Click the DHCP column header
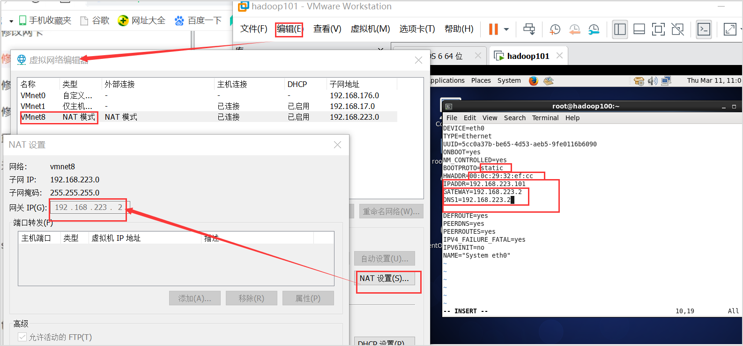 pos(305,84)
